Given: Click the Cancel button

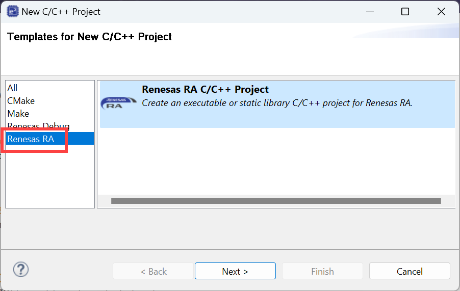Looking at the screenshot, I should click(410, 271).
